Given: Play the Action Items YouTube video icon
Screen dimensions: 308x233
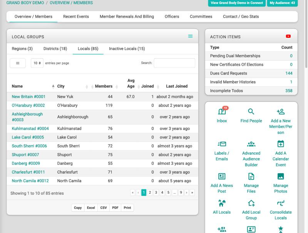Looking at the screenshot, I should [288, 36].
